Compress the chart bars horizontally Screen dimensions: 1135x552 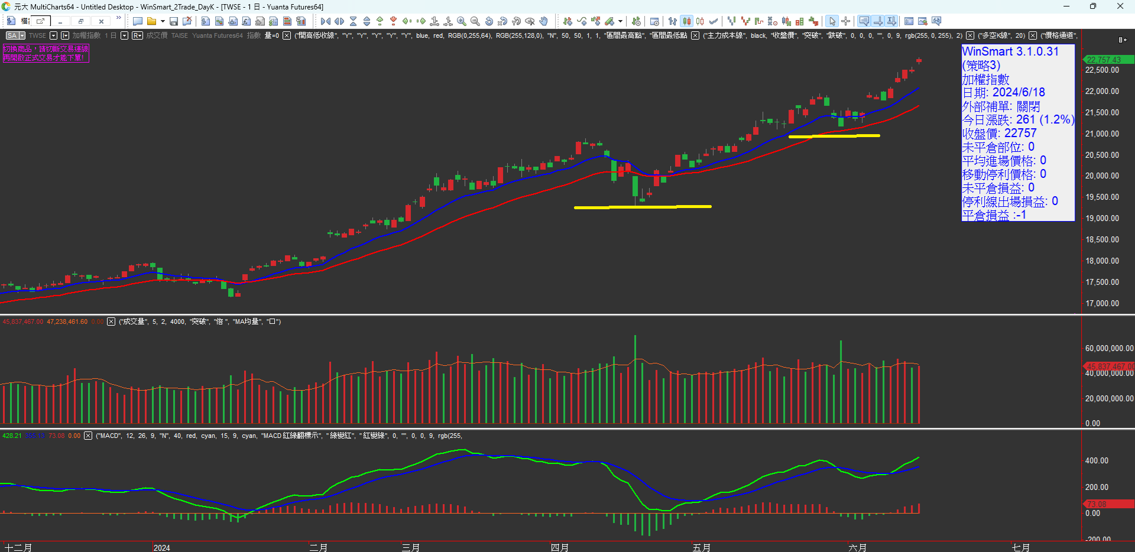[326, 21]
